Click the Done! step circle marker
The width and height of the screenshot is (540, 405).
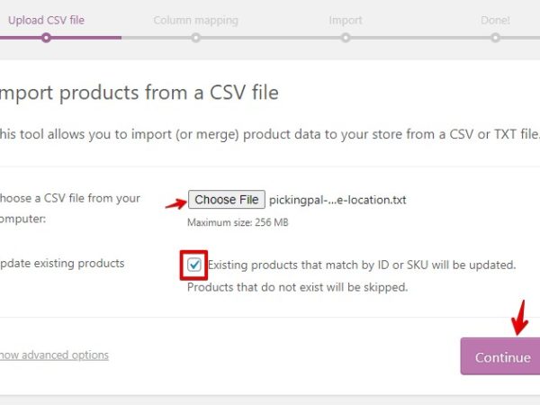click(x=495, y=37)
